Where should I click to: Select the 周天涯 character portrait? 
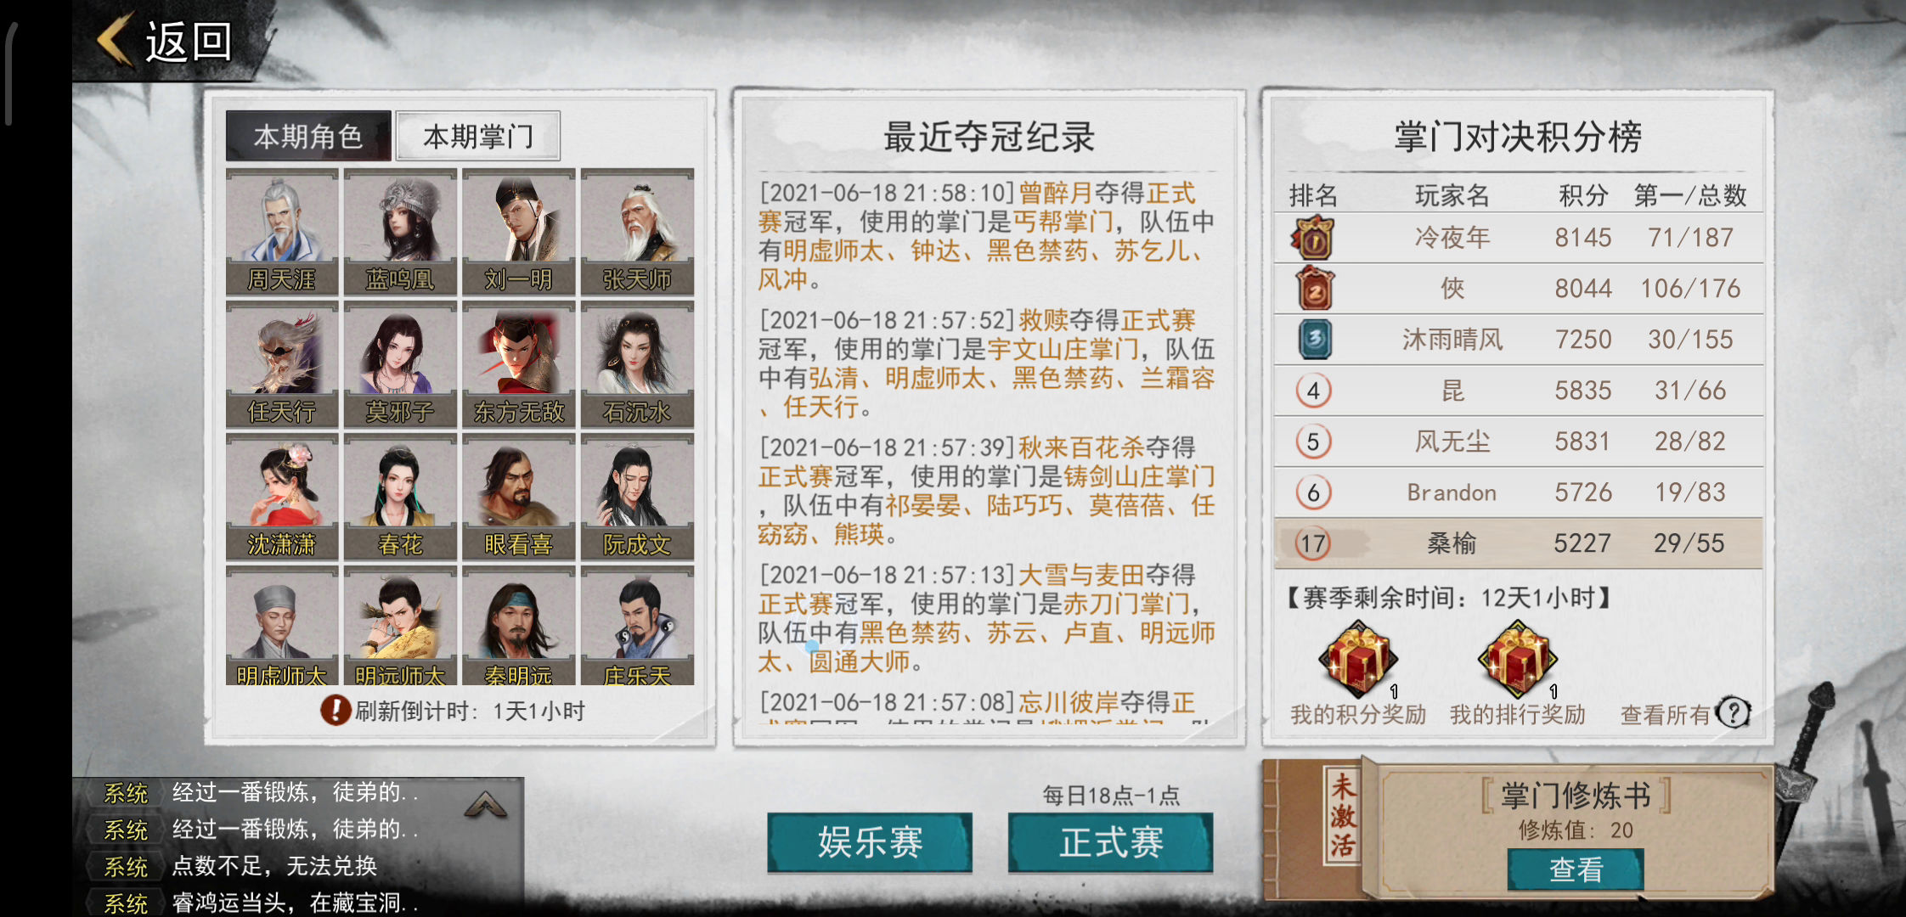(x=282, y=232)
